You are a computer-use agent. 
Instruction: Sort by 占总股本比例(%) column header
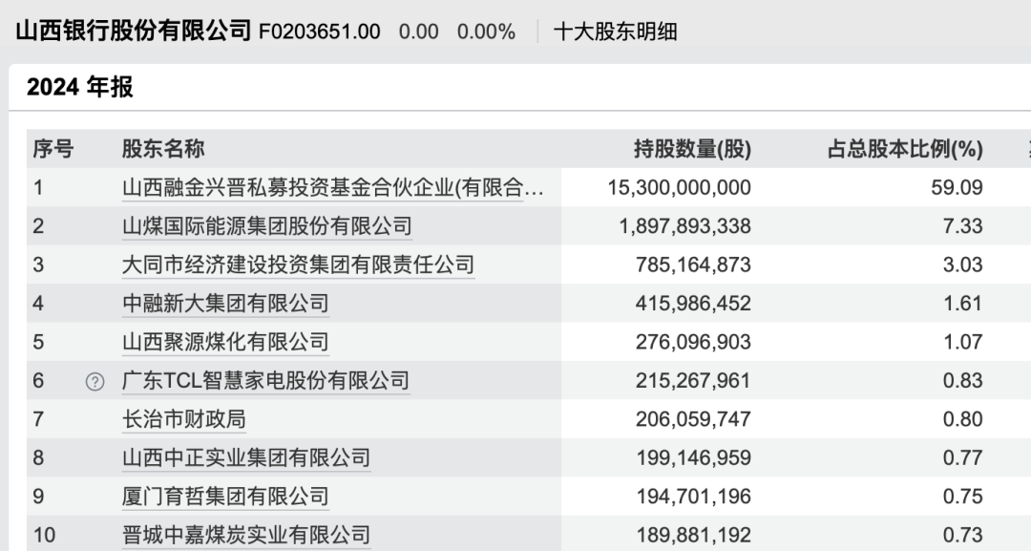click(x=905, y=149)
